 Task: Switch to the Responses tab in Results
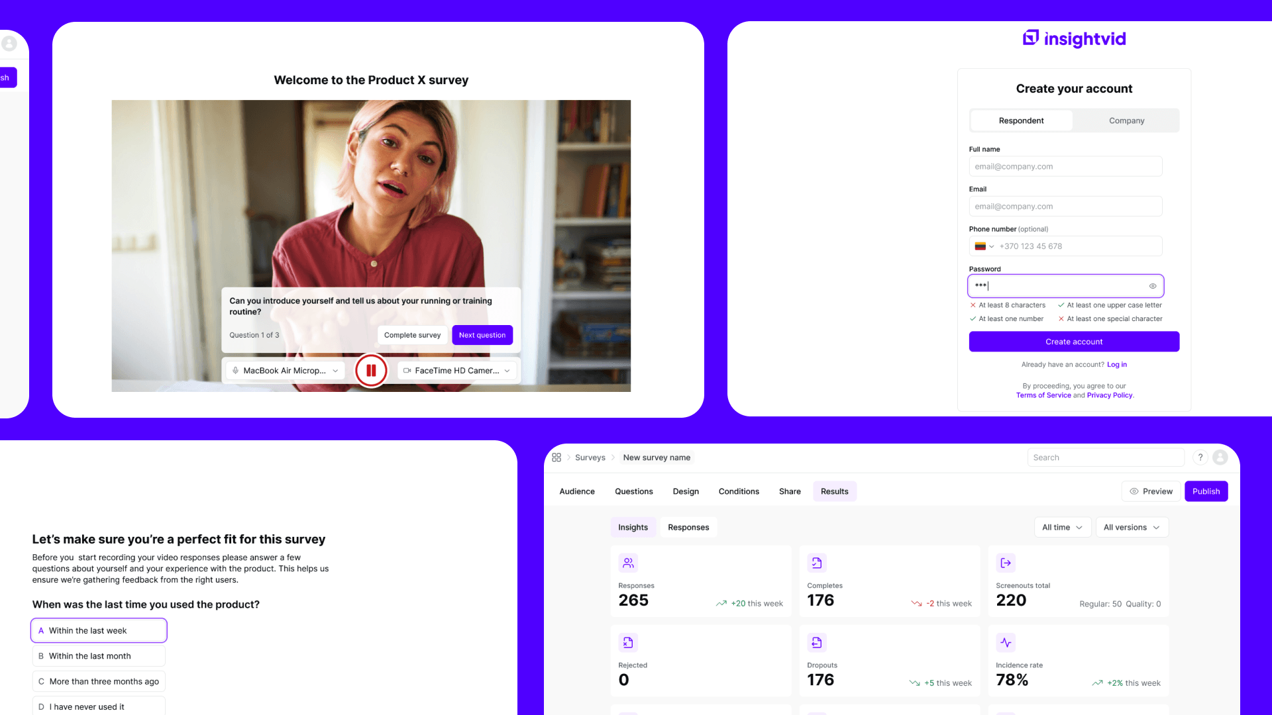coord(688,527)
